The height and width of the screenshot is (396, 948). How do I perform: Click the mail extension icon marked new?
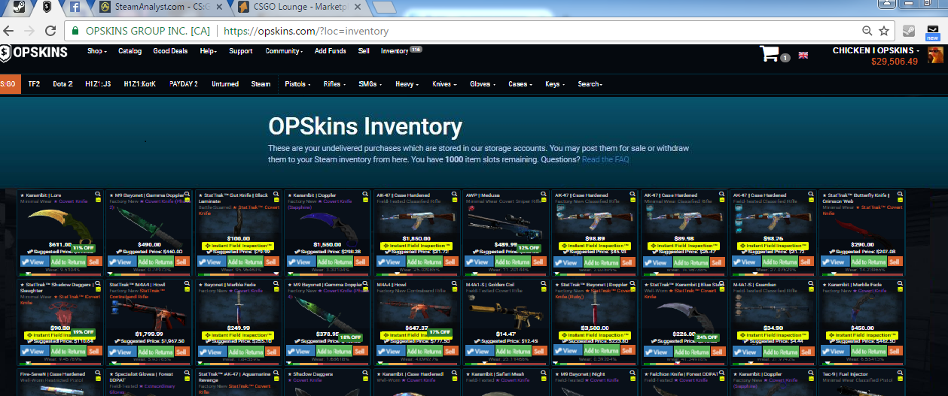[932, 32]
